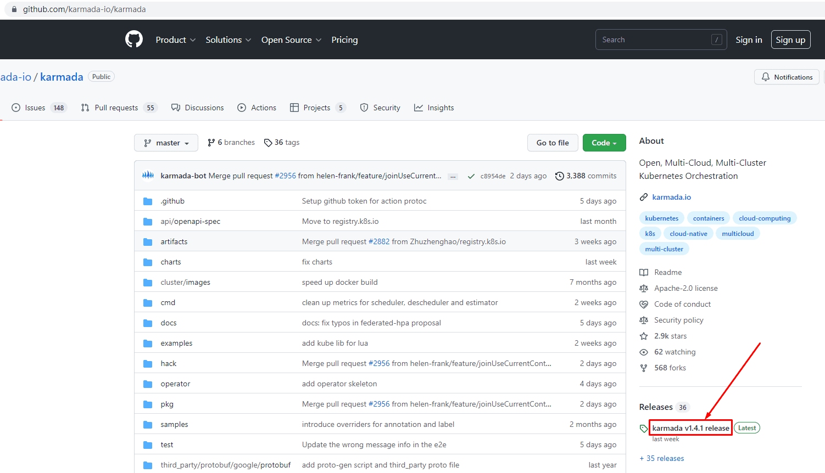825x473 pixels.
Task: Open the Pricing page
Action: pos(344,40)
